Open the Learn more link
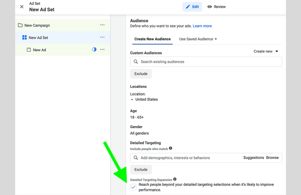Screen dimensions: 301x195 click(202, 26)
